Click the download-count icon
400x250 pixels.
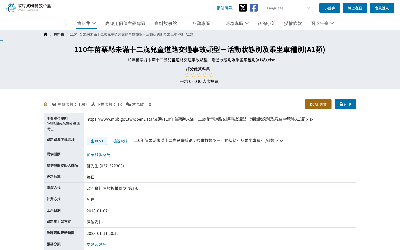[x=93, y=104]
